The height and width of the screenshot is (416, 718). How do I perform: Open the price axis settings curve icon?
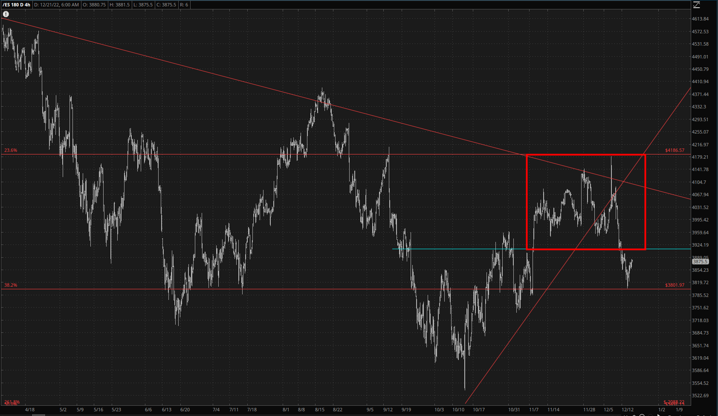(696, 5)
